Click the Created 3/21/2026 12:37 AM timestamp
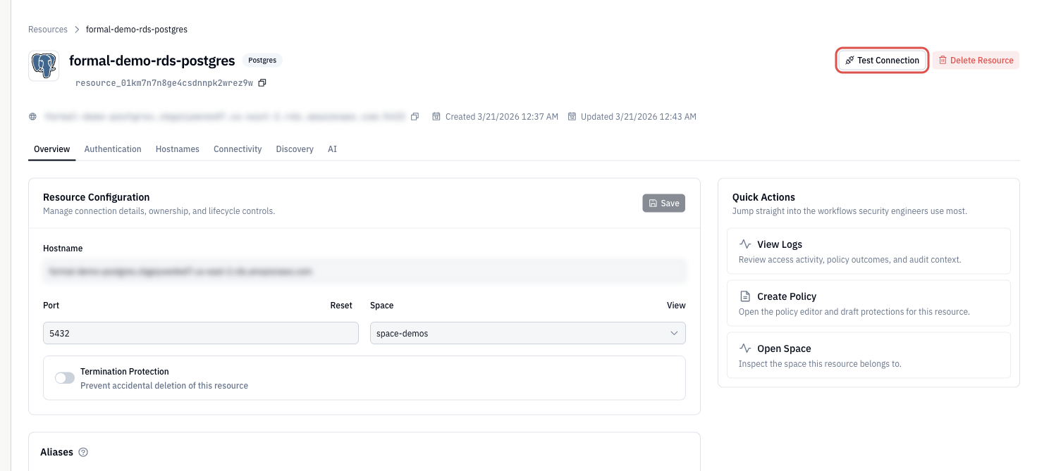Image resolution: width=1037 pixels, height=471 pixels. tap(502, 117)
